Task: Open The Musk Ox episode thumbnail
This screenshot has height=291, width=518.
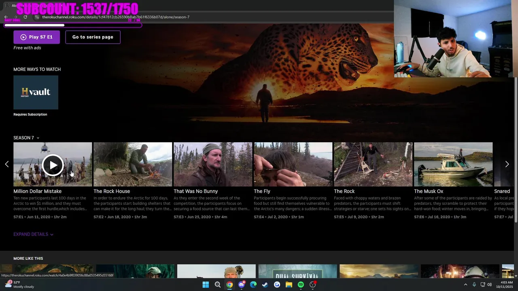Action: coord(453,164)
